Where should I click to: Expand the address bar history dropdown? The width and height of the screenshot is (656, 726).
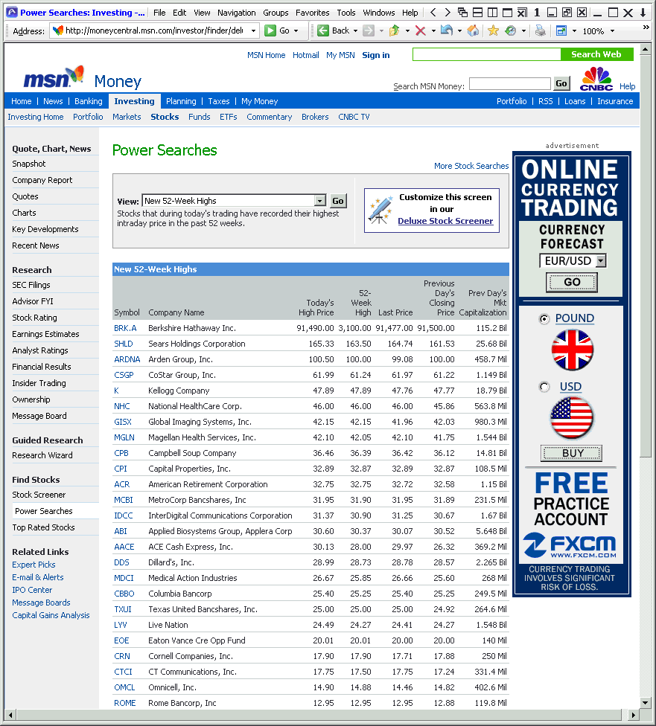(254, 30)
